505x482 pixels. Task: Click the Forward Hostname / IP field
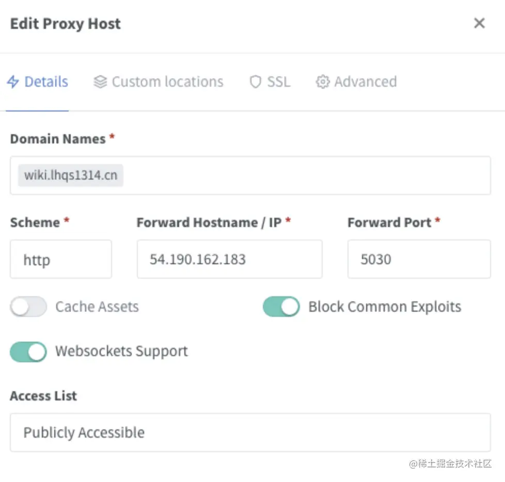tap(229, 259)
